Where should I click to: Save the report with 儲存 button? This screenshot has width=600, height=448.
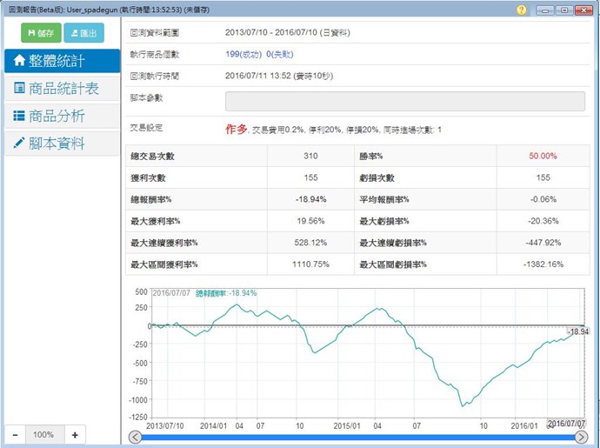point(41,33)
